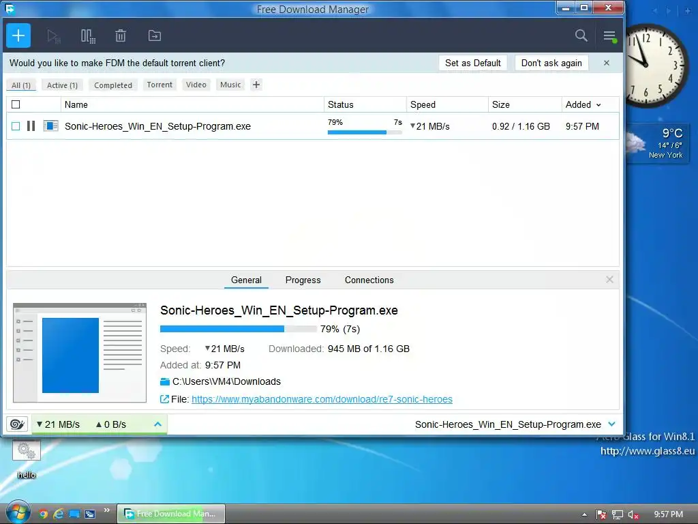Open the Progress details tab

[x=303, y=280]
